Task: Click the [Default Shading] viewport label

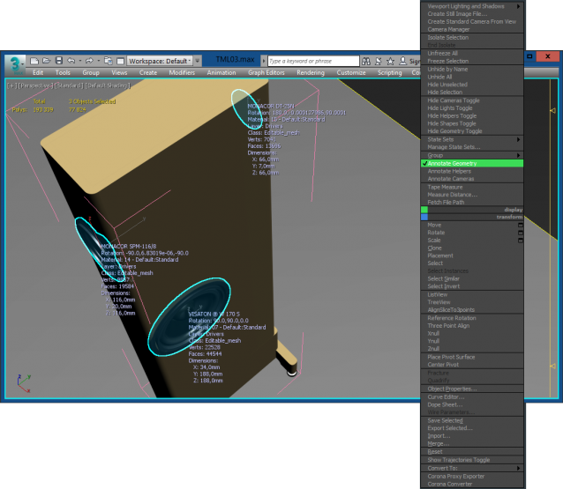Action: click(108, 85)
